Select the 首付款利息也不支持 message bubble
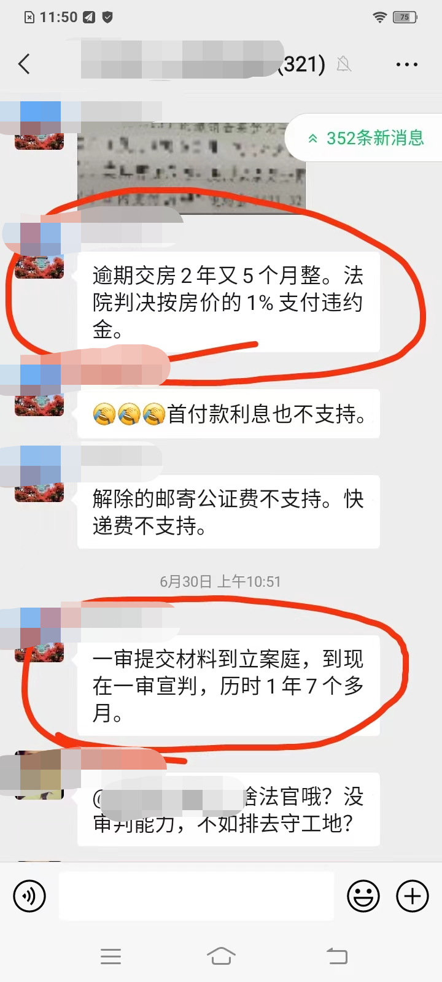Image resolution: width=442 pixels, height=982 pixels. click(x=228, y=414)
